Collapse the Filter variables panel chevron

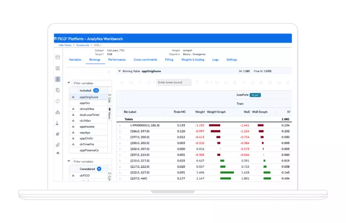(69, 83)
